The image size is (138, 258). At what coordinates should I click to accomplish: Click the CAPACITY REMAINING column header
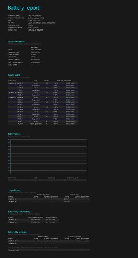click(x=64, y=81)
